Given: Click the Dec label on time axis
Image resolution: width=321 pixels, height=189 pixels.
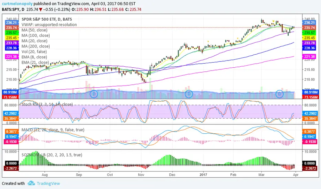Looking at the screenshot, I should tap(172, 175).
